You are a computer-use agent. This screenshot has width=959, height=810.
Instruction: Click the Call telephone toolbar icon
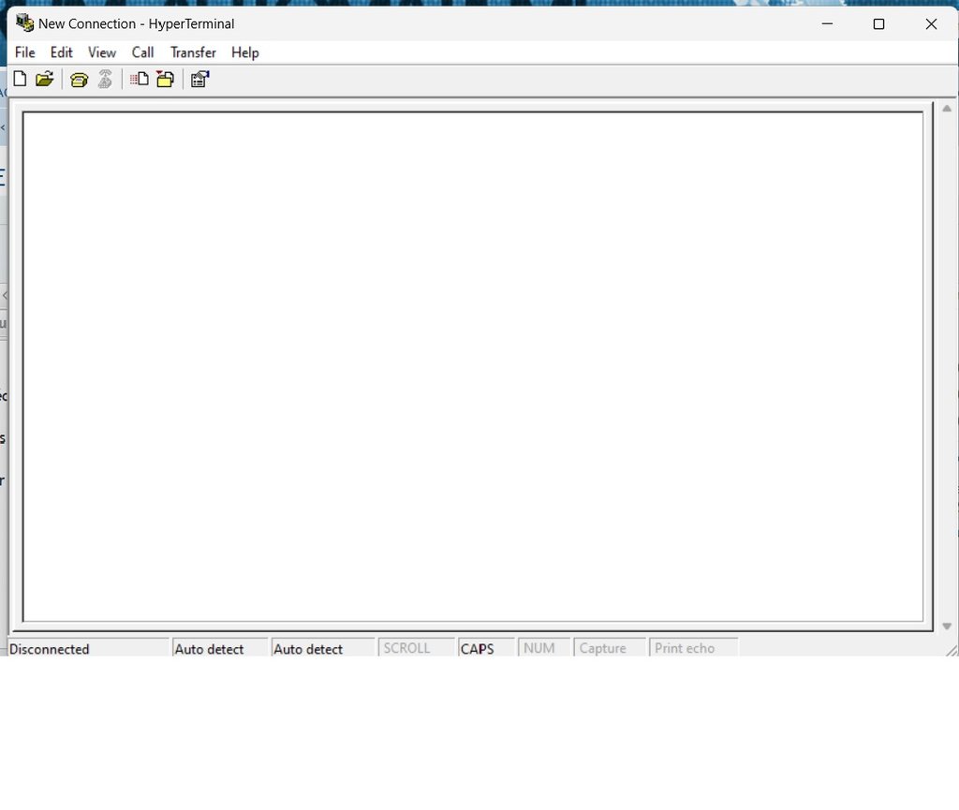(79, 79)
